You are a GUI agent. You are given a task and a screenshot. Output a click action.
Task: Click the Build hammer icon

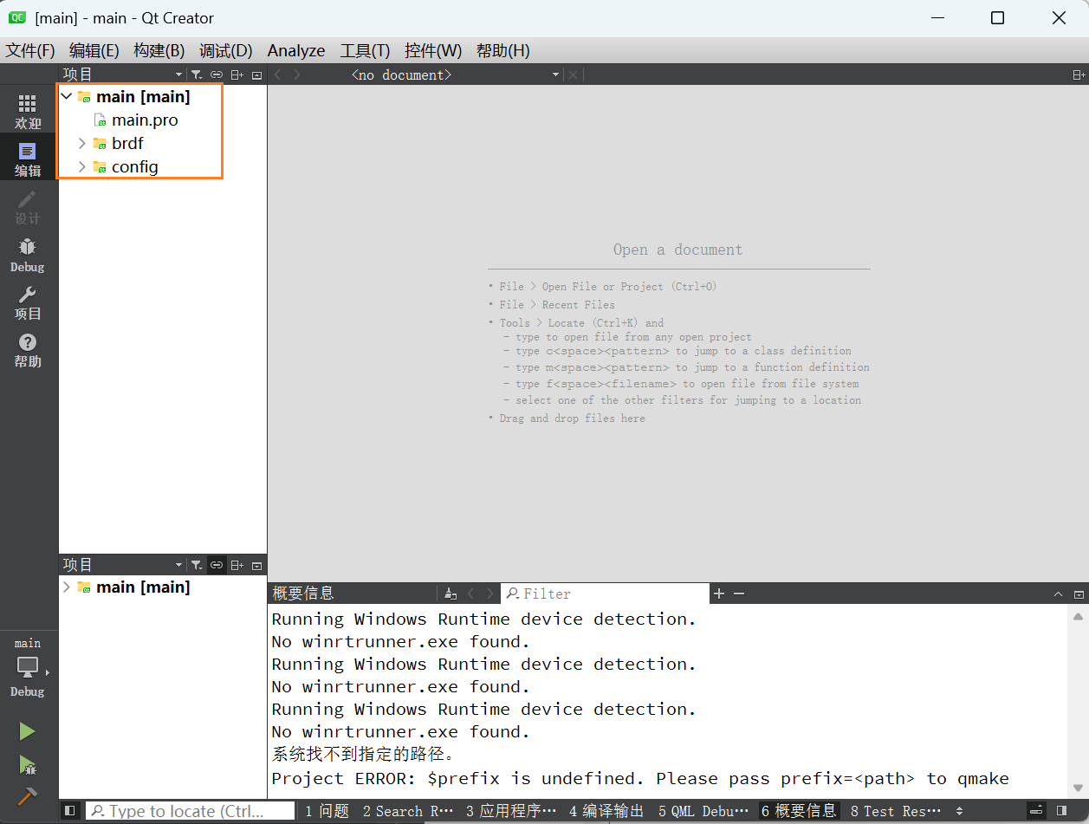click(28, 796)
